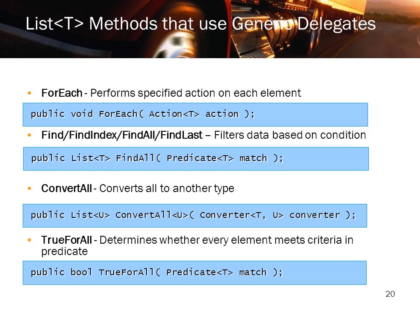Image resolution: width=420 pixels, height=315 pixels.
Task: Select the orange bullet beside ForEach
Action: pos(29,93)
